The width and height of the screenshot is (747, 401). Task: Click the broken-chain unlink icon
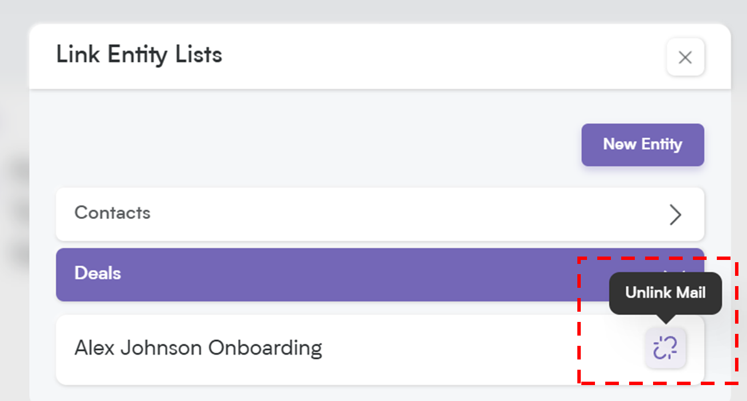pos(665,348)
